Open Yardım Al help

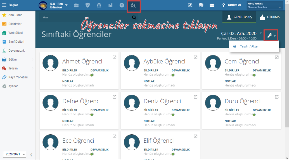click(x=232, y=5)
